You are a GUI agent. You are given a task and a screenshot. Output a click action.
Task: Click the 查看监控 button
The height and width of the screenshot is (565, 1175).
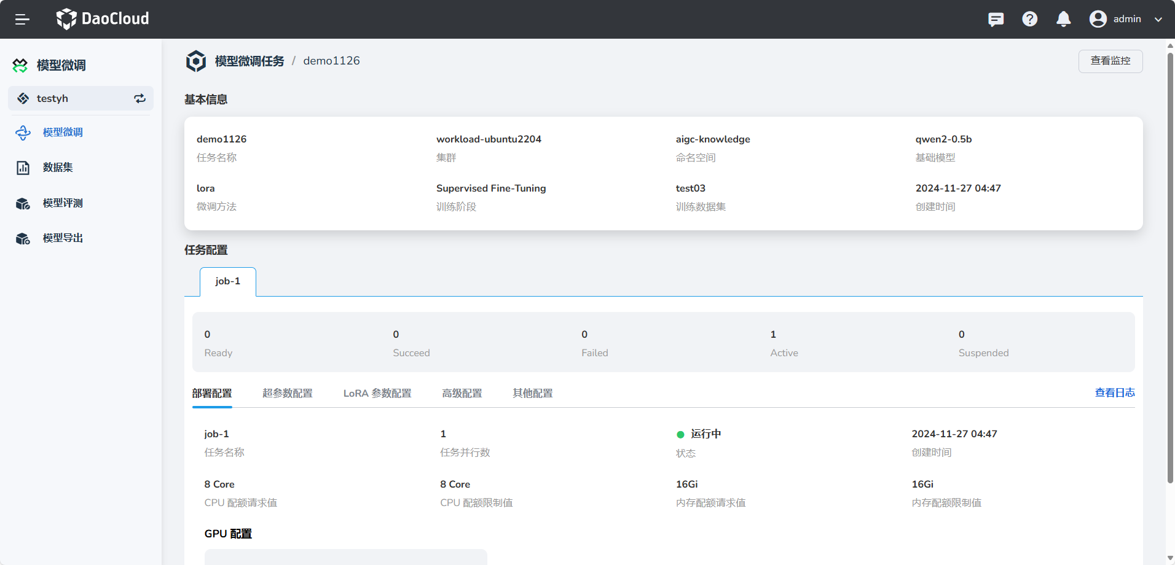coord(1110,61)
